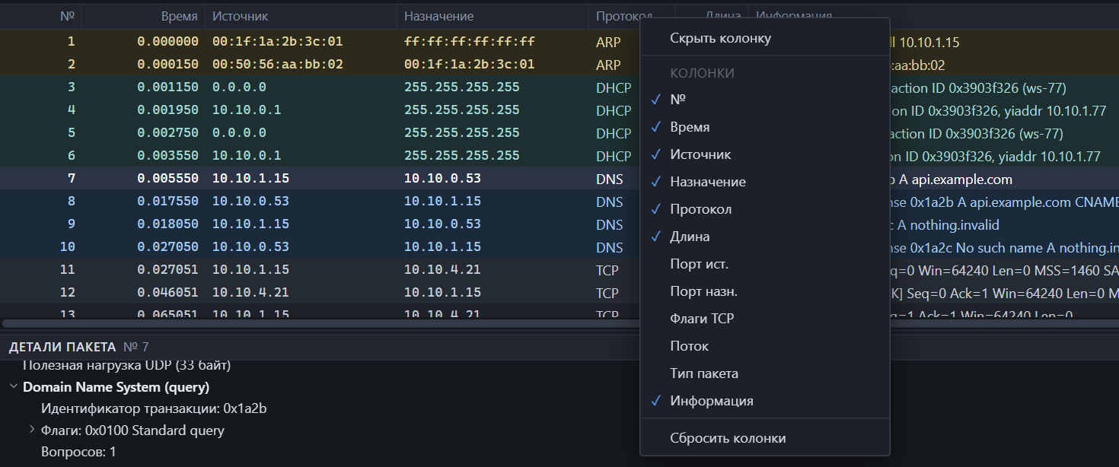Screen dimensions: 1119x467
Task: Click the packet list horizontal scrollbar
Action: click(x=320, y=323)
